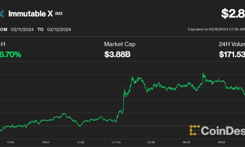
Task: Select the 02/12/2024 end date
Action: (59, 29)
